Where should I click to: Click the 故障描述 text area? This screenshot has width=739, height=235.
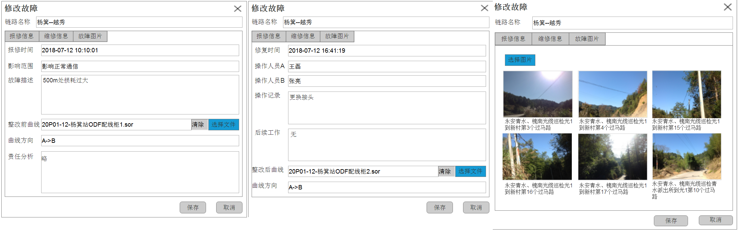pos(140,95)
